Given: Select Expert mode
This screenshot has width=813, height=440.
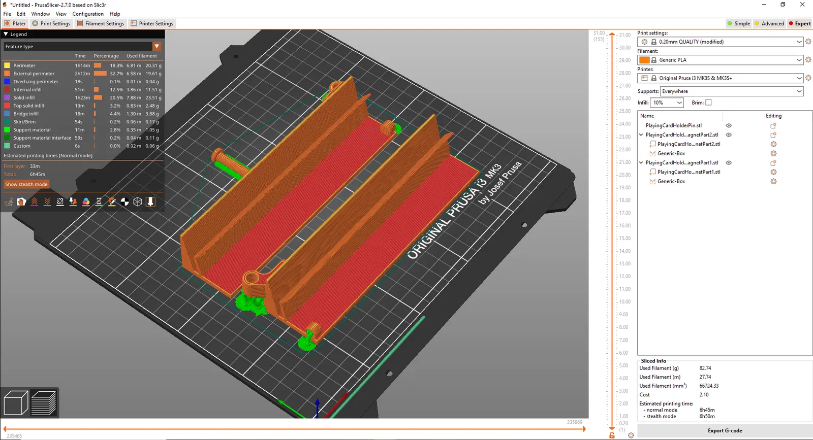Looking at the screenshot, I should coord(800,23).
